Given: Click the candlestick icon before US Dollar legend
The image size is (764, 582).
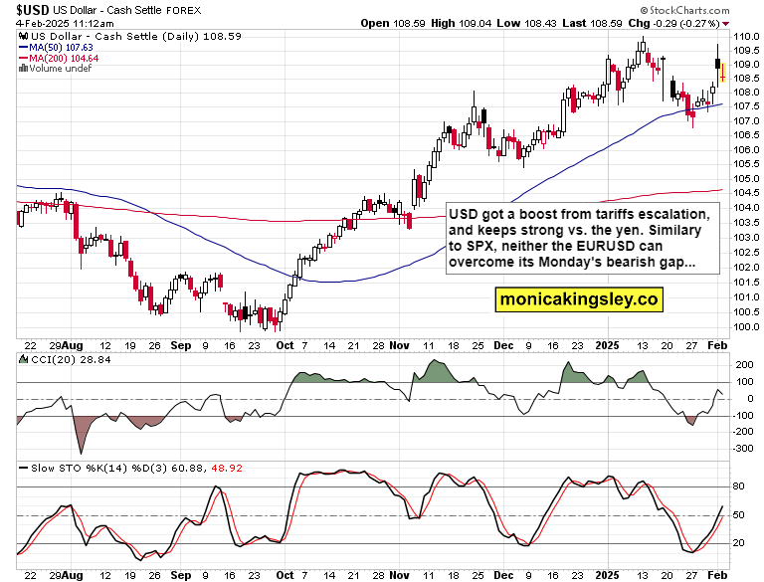Looking at the screenshot, I should pos(23,36).
